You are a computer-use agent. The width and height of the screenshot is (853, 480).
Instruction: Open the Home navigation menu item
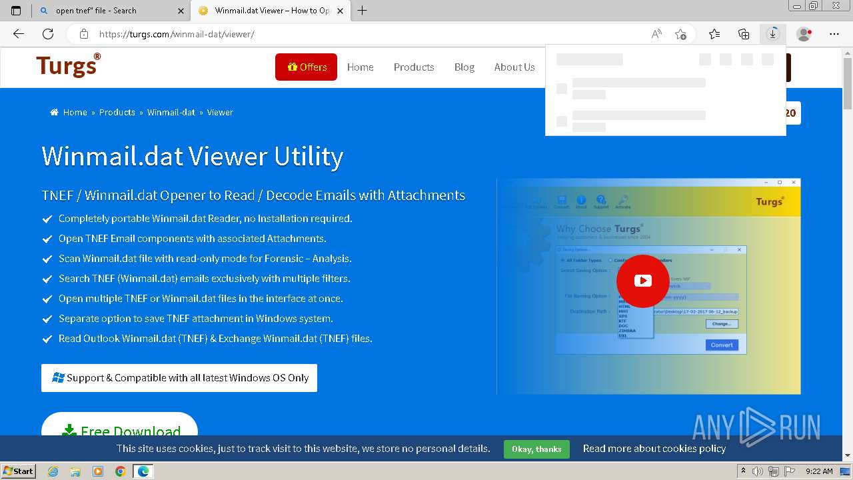pyautogui.click(x=360, y=67)
